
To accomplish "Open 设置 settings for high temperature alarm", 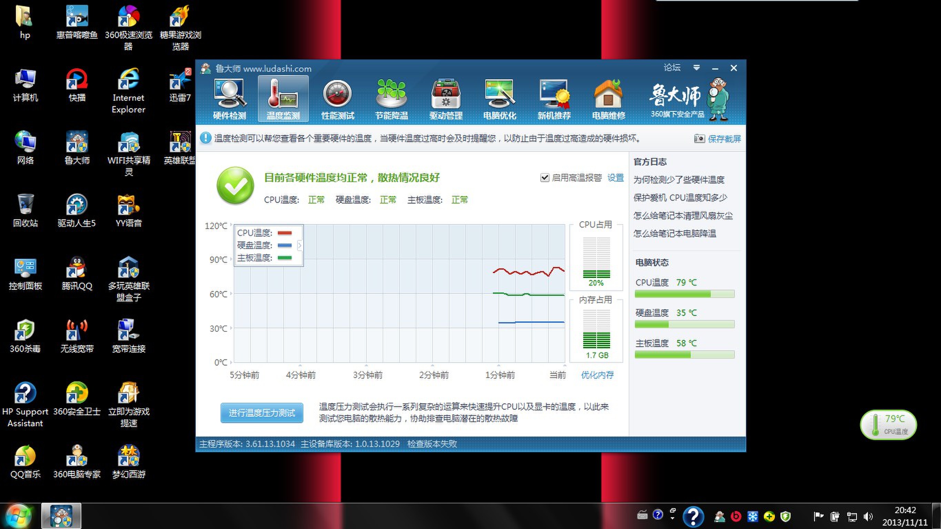I will pyautogui.click(x=615, y=178).
